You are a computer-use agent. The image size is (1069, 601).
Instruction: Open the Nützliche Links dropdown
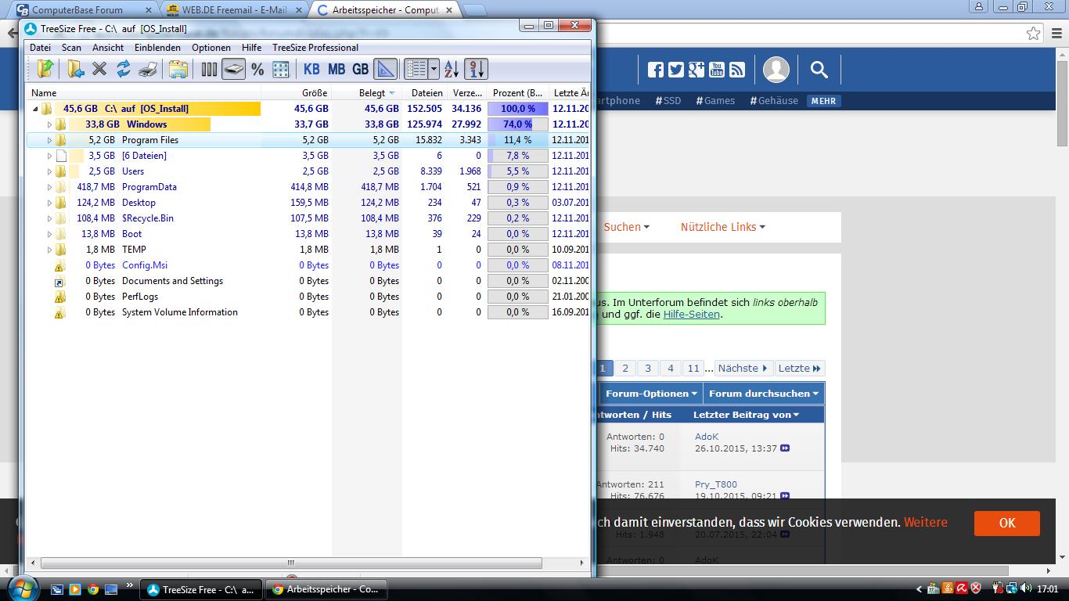722,227
